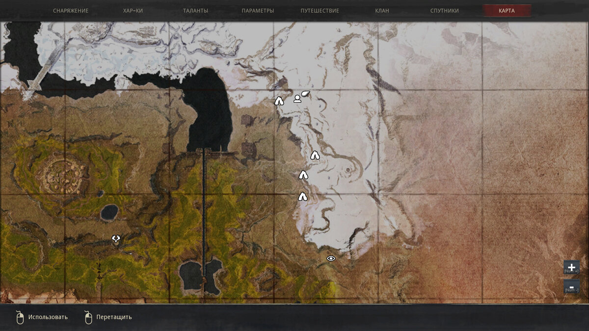Click the small dark lake near the skull marker

click(x=109, y=212)
